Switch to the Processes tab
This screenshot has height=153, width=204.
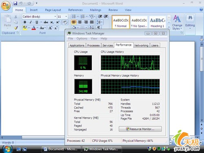pyautogui.click(x=93, y=45)
